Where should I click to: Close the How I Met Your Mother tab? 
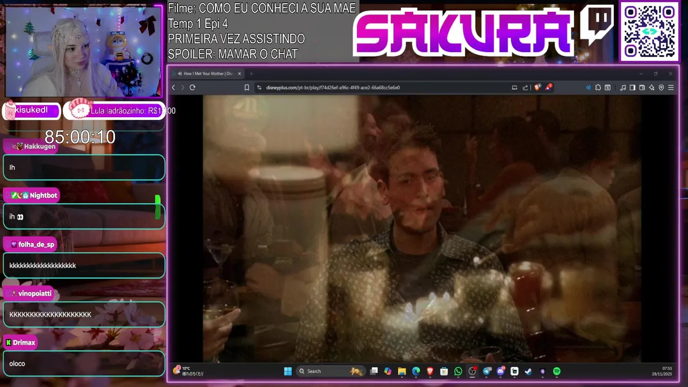click(239, 74)
